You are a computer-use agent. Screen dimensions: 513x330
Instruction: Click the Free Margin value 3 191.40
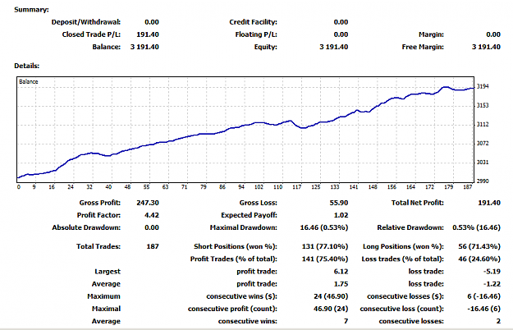pyautogui.click(x=486, y=47)
